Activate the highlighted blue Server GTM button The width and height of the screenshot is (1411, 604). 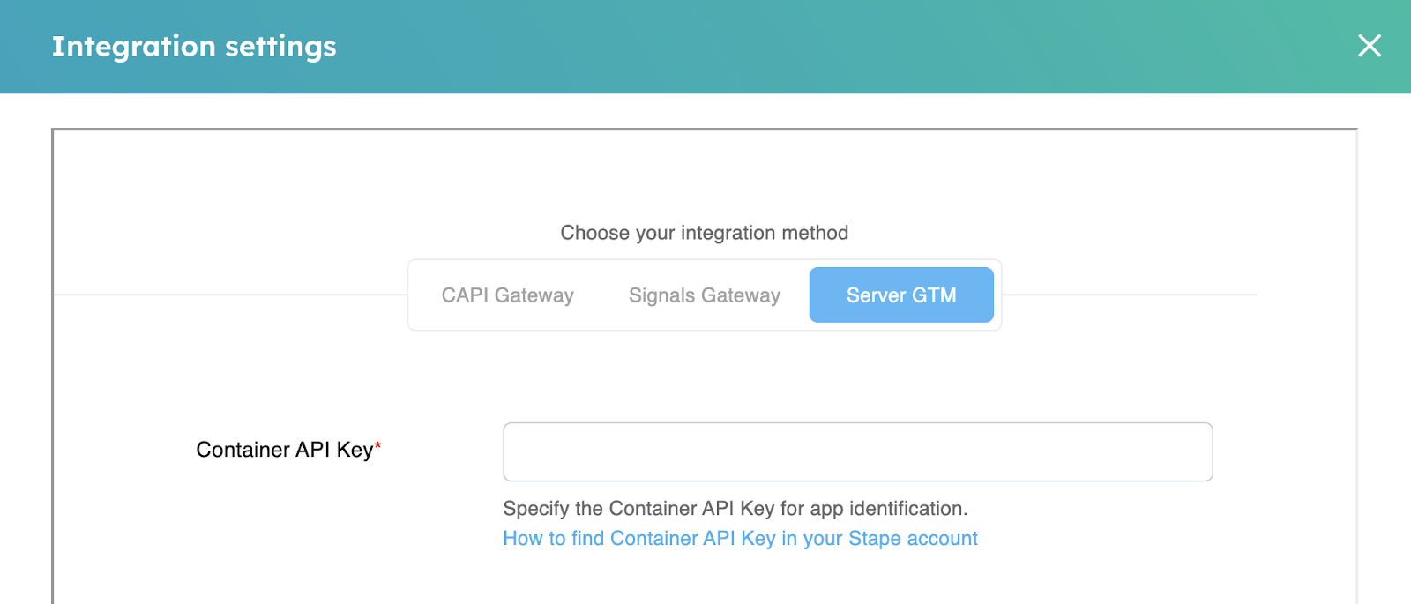901,295
